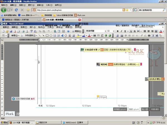
Task: Bookmark this page with the star icon
Action: click(127, 10)
